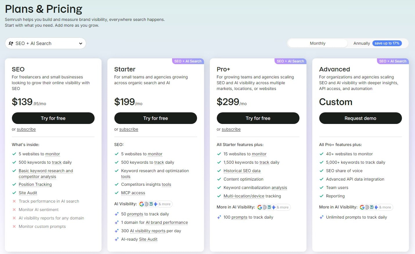Viewport: 415px width, 254px height.
Task: Click subscribe link under SEO plan
Action: tap(26, 129)
